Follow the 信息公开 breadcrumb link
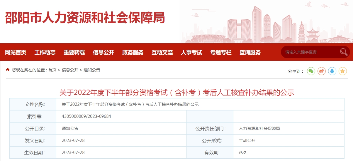The image size is (353, 161). click(x=70, y=70)
